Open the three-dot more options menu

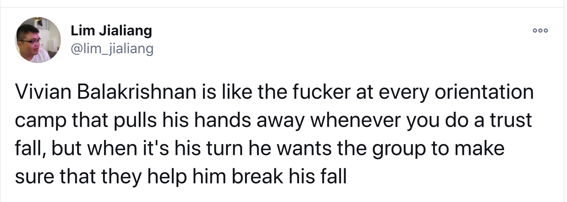[541, 31]
